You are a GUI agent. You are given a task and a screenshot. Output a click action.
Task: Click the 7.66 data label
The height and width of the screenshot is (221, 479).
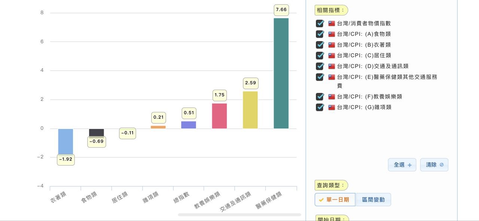coord(281,10)
